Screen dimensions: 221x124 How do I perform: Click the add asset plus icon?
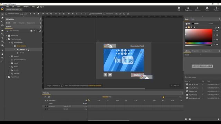[186, 119]
